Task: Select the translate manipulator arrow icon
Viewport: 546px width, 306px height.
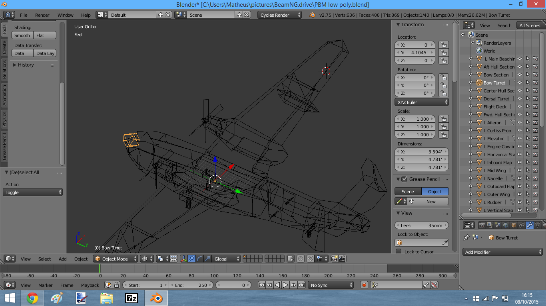Action: tap(191, 259)
